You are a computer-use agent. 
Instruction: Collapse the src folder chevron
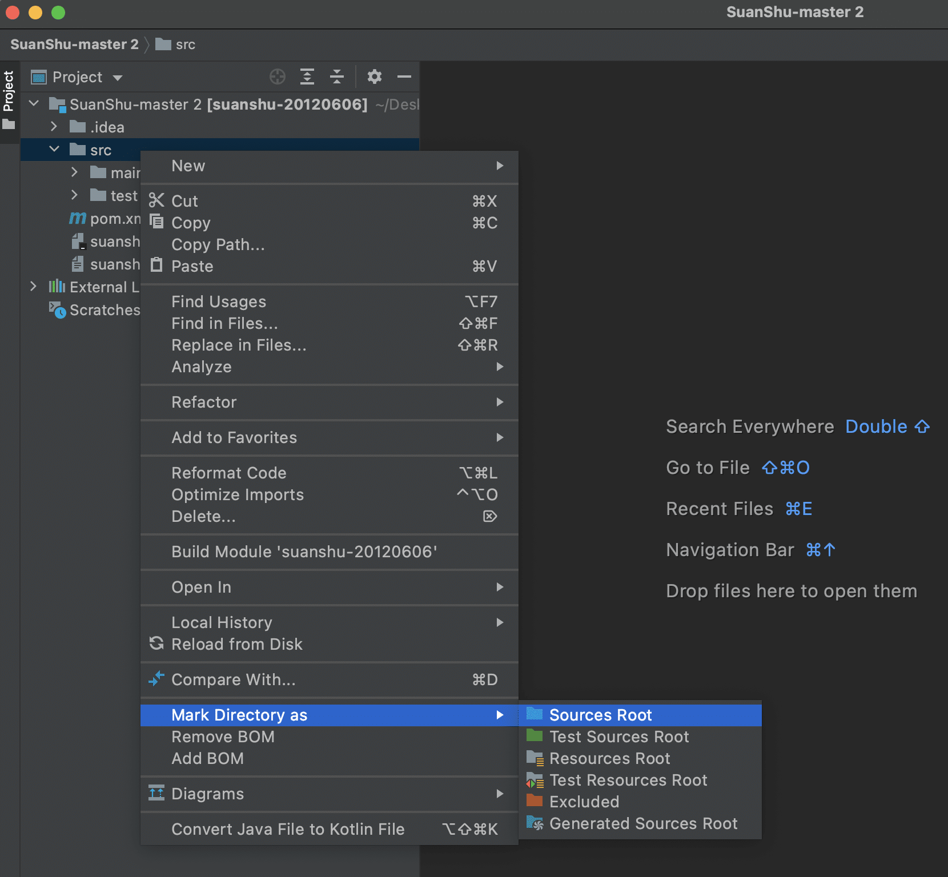[54, 149]
